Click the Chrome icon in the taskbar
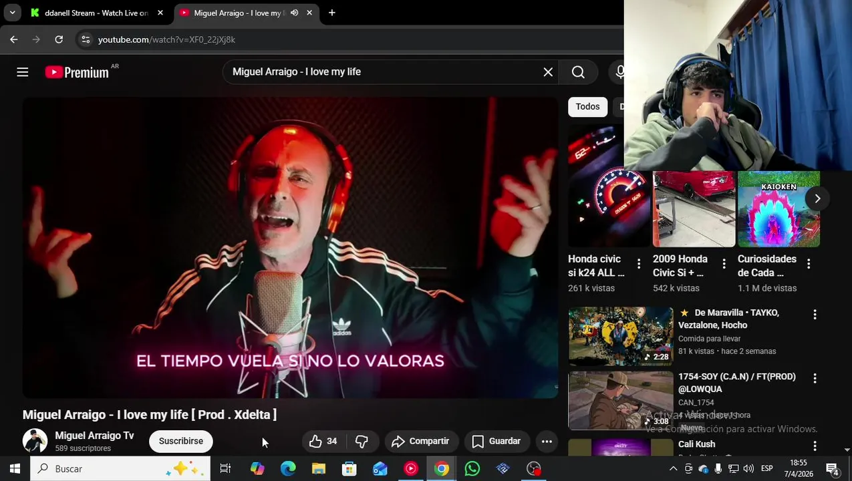The height and width of the screenshot is (481, 852). (442, 468)
